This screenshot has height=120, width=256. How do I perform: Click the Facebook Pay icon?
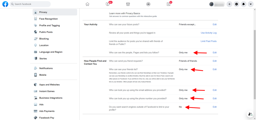point(35,118)
